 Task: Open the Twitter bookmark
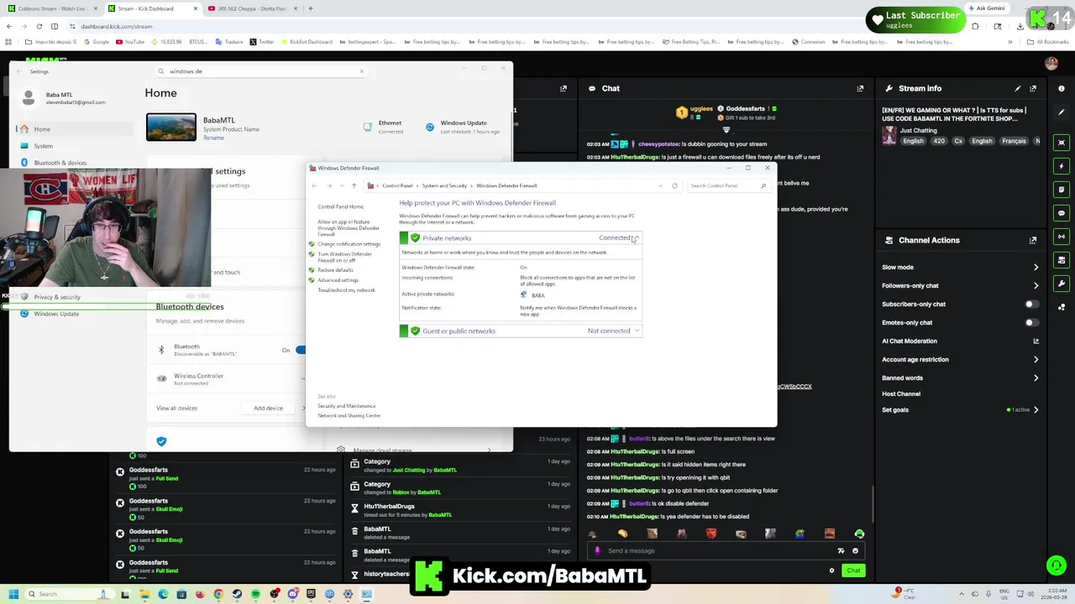point(261,42)
